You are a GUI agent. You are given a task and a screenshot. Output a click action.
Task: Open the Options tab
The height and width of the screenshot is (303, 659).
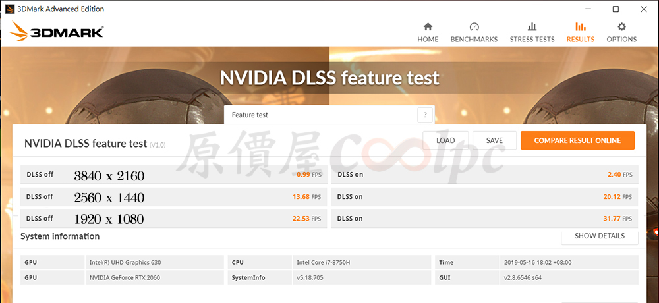(621, 33)
